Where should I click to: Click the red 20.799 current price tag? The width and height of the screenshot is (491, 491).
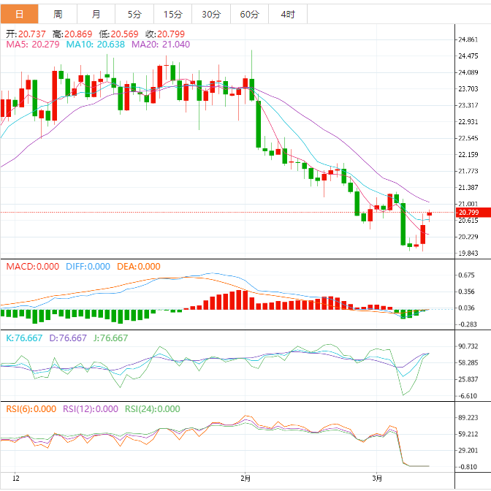pyautogui.click(x=473, y=213)
